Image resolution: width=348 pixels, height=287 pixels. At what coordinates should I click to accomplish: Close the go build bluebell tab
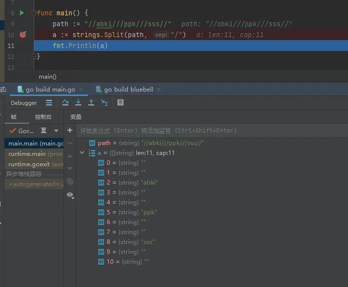(159, 90)
